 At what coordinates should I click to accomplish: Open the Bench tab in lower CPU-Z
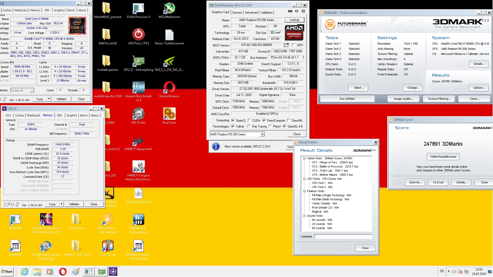(x=84, y=115)
